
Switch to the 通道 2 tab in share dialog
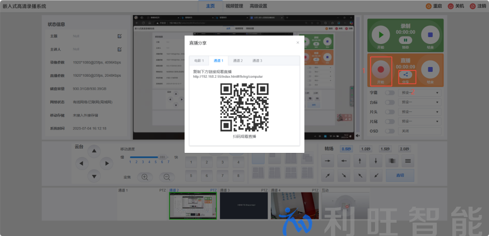(x=238, y=61)
